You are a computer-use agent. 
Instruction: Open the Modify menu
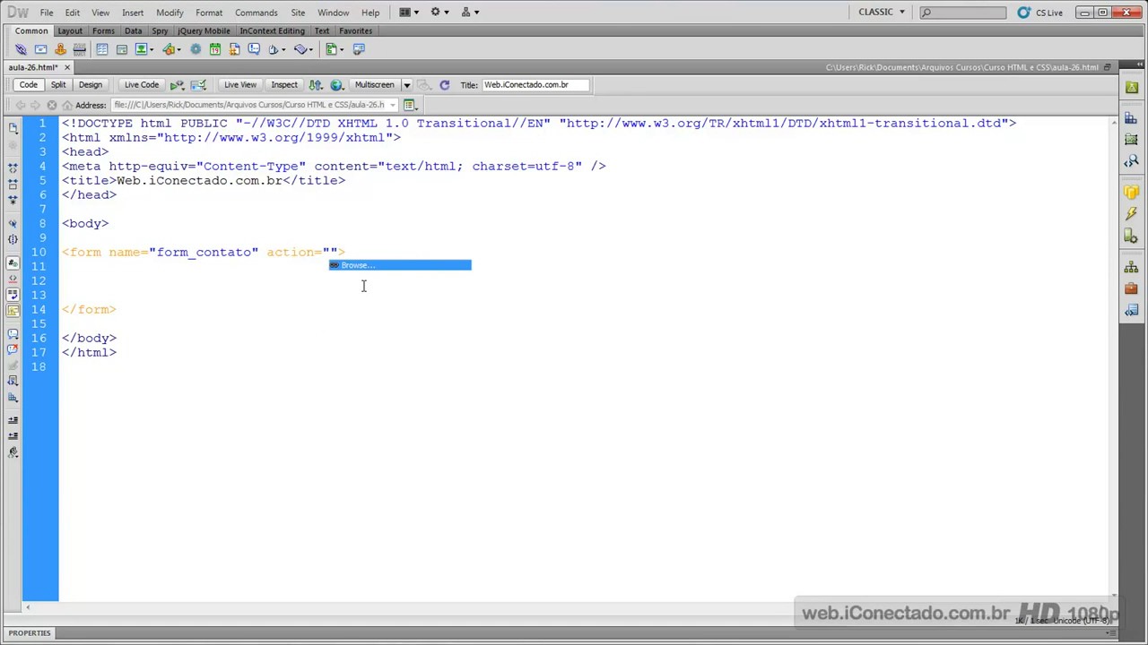170,13
